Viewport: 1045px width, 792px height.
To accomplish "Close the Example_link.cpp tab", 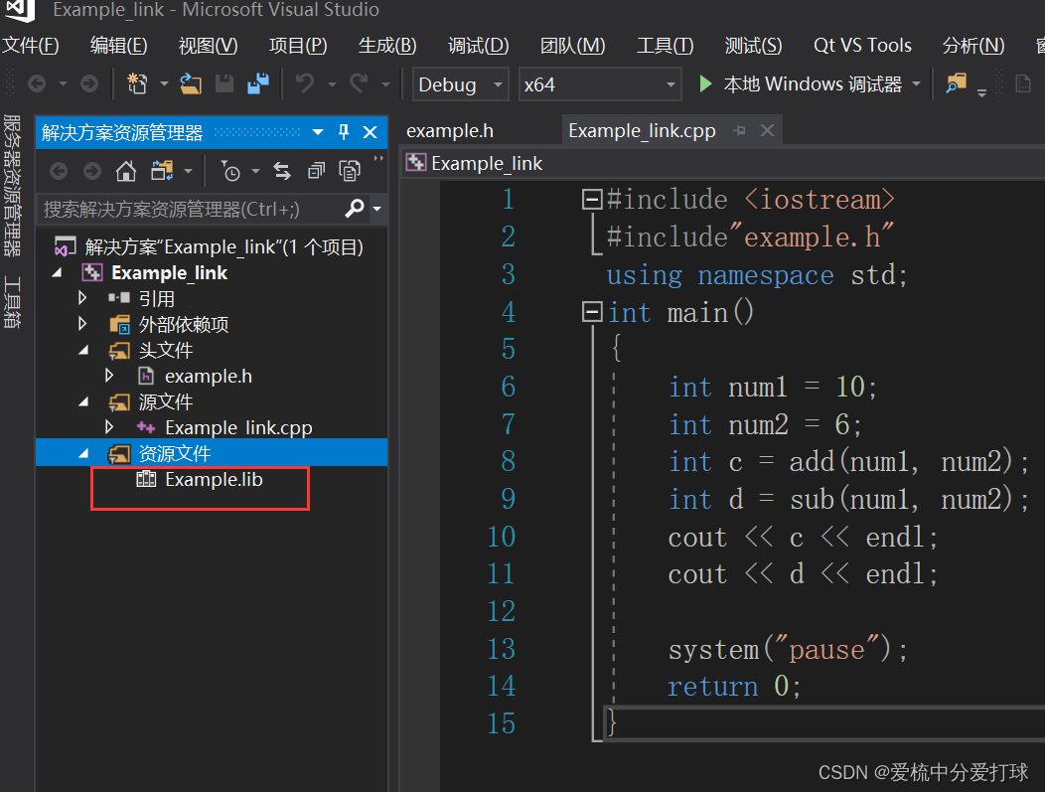I will point(767,130).
